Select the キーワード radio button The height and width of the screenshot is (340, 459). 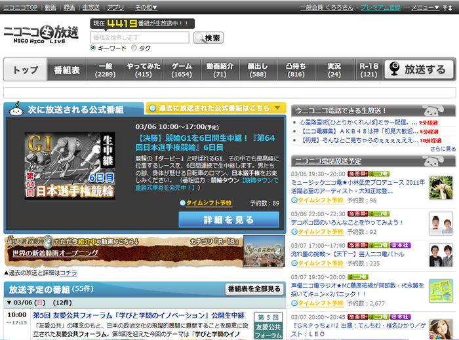pos(93,48)
